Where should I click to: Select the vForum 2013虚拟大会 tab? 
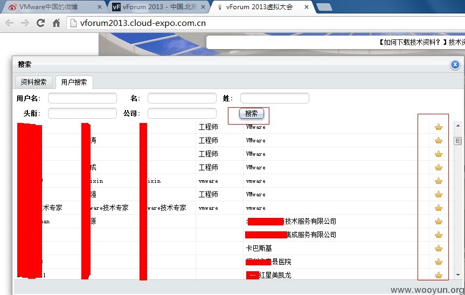(x=259, y=7)
